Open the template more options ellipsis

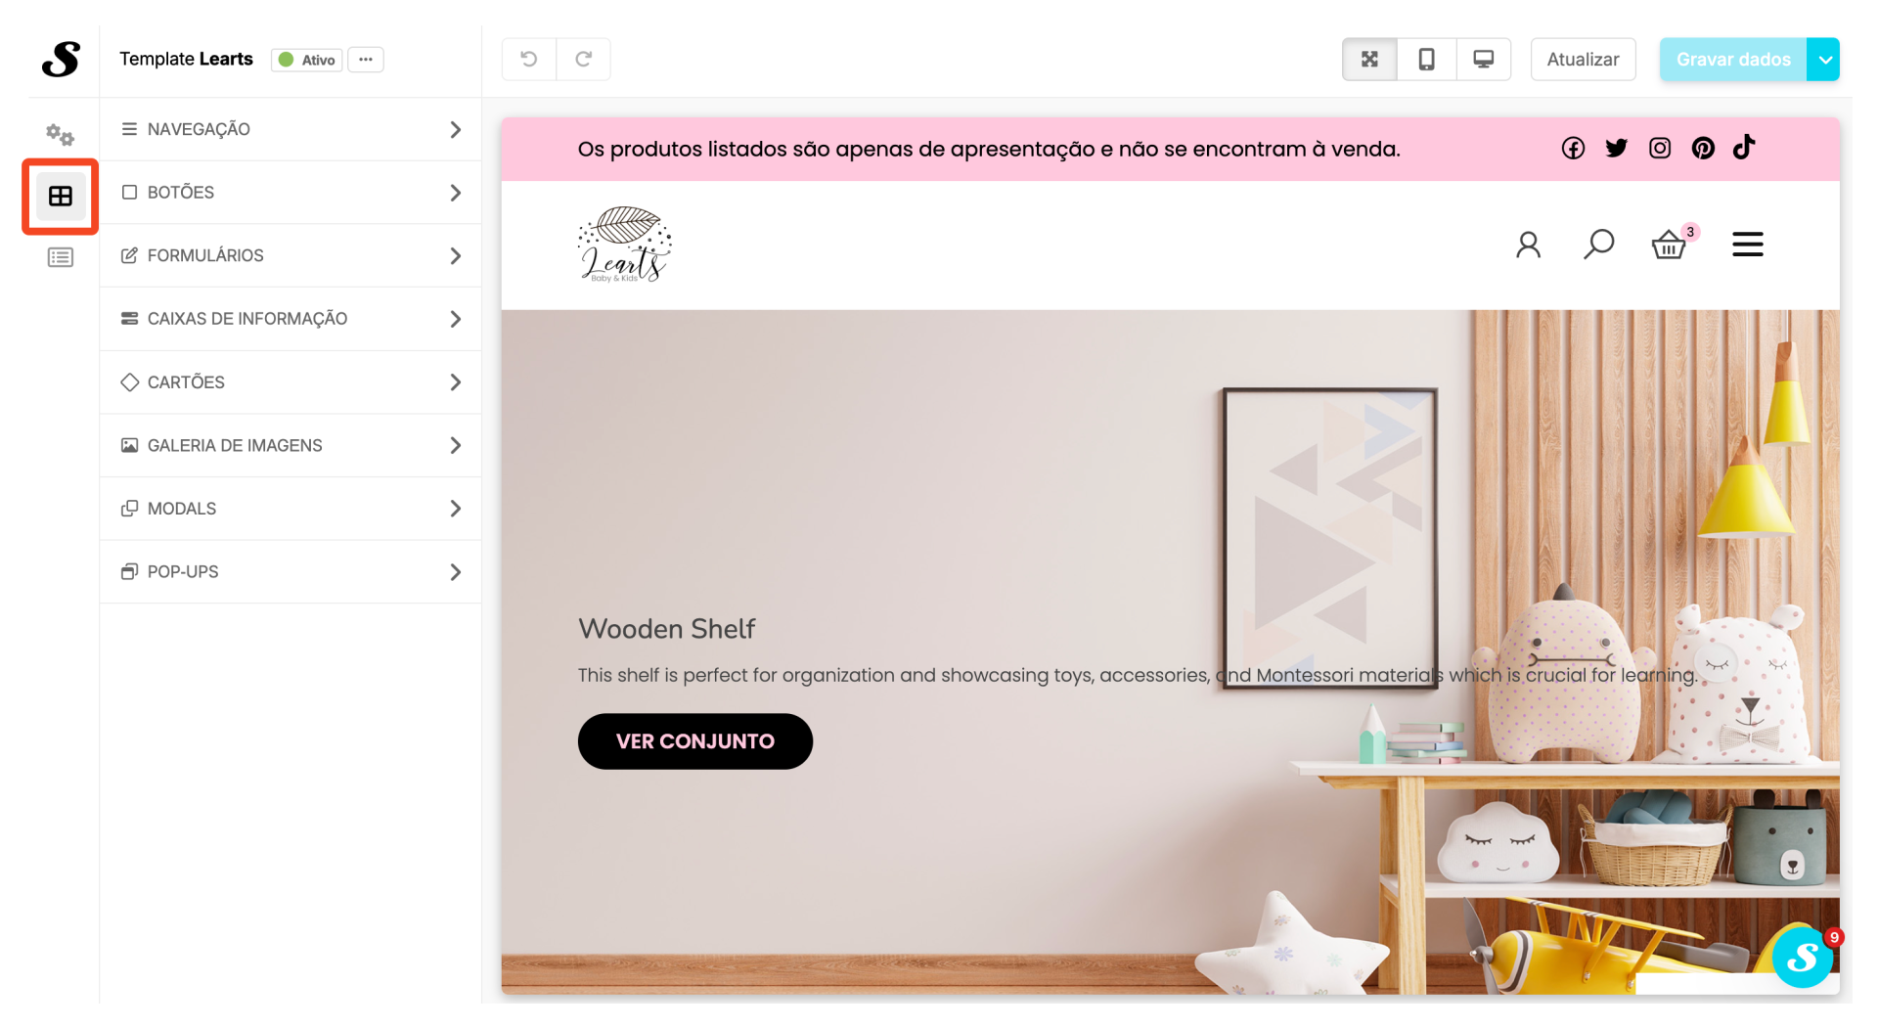click(x=365, y=59)
